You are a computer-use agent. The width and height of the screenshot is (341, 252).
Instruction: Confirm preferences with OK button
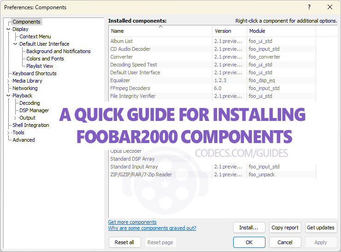(x=249, y=242)
